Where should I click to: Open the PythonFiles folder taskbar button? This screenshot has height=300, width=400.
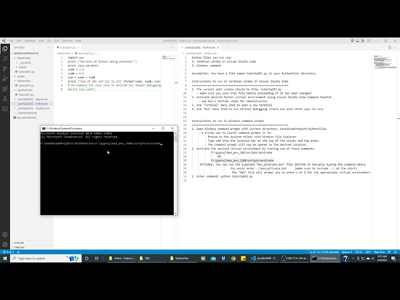tap(182, 258)
